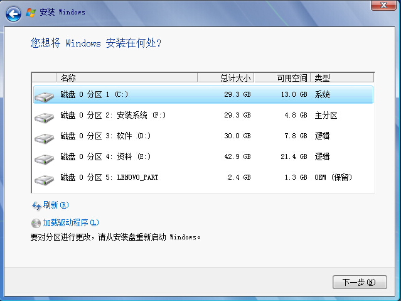401x301 pixels.
Task: Select drive icon of partition 3 软件 (D:)
Action: click(x=45, y=138)
